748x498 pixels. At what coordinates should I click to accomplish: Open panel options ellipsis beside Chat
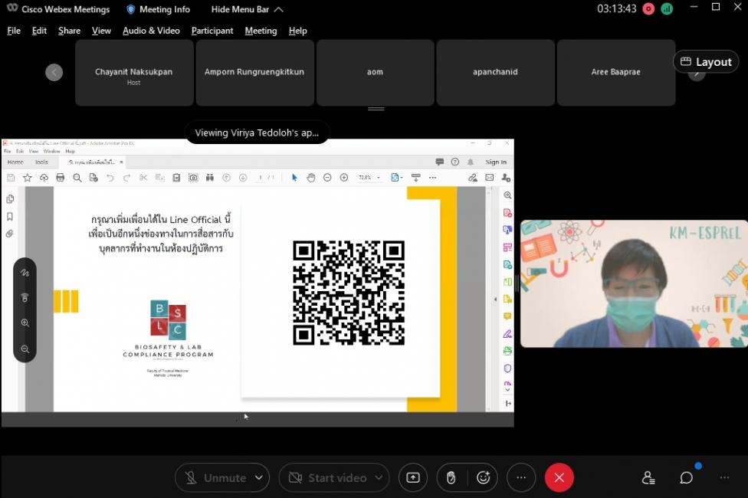click(724, 477)
